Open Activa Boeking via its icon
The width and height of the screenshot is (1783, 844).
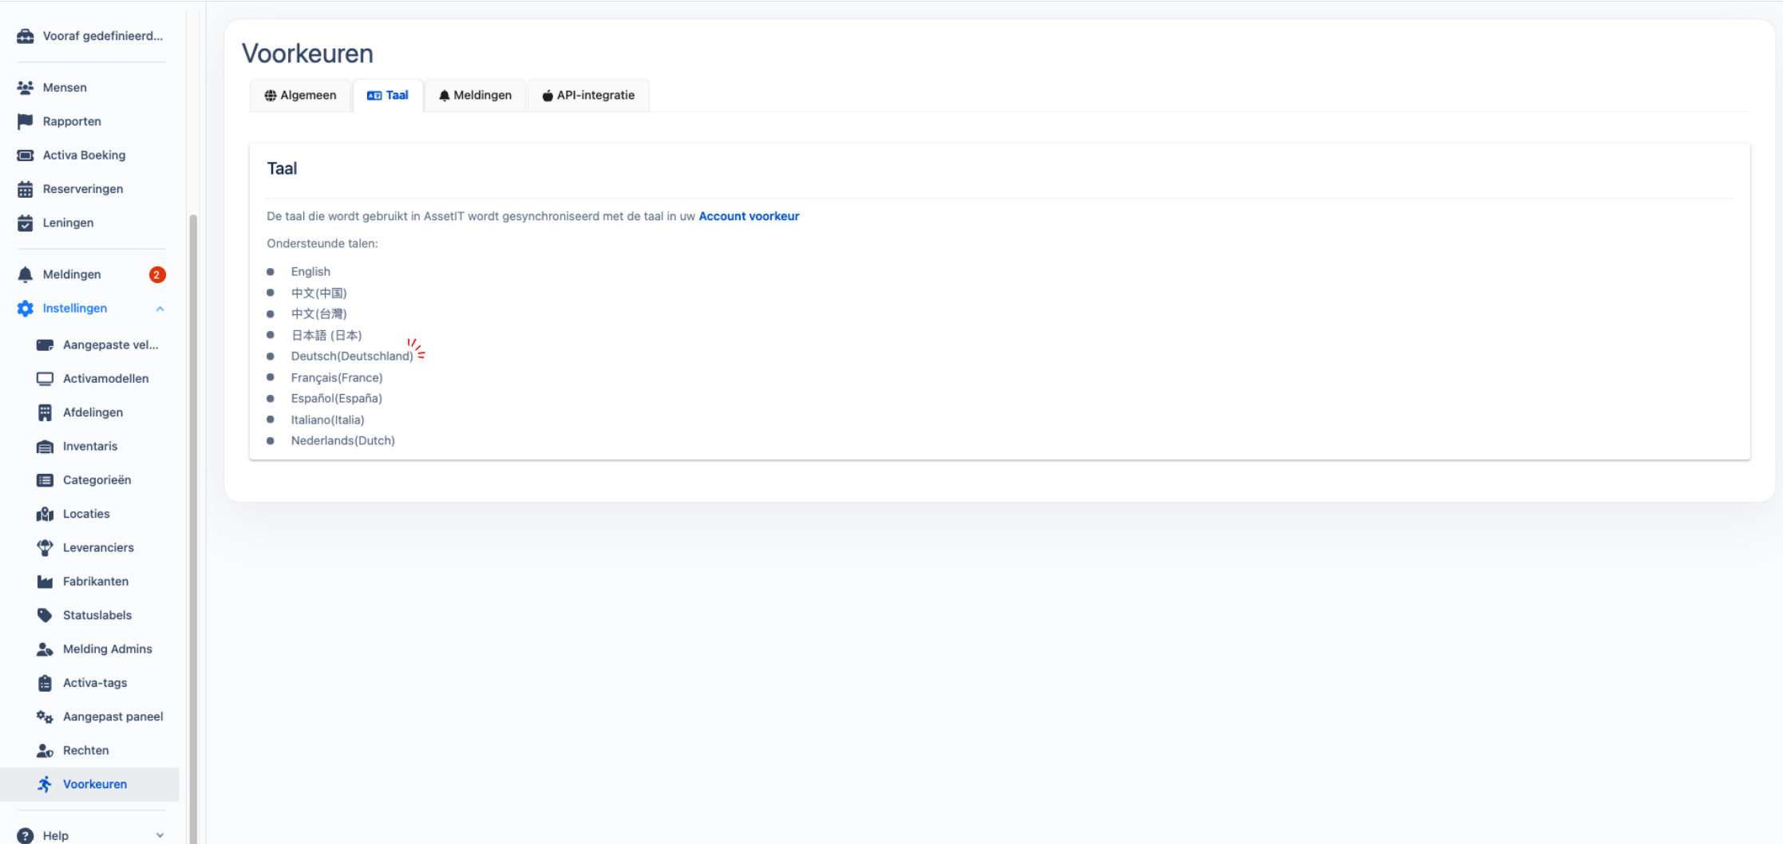click(25, 154)
